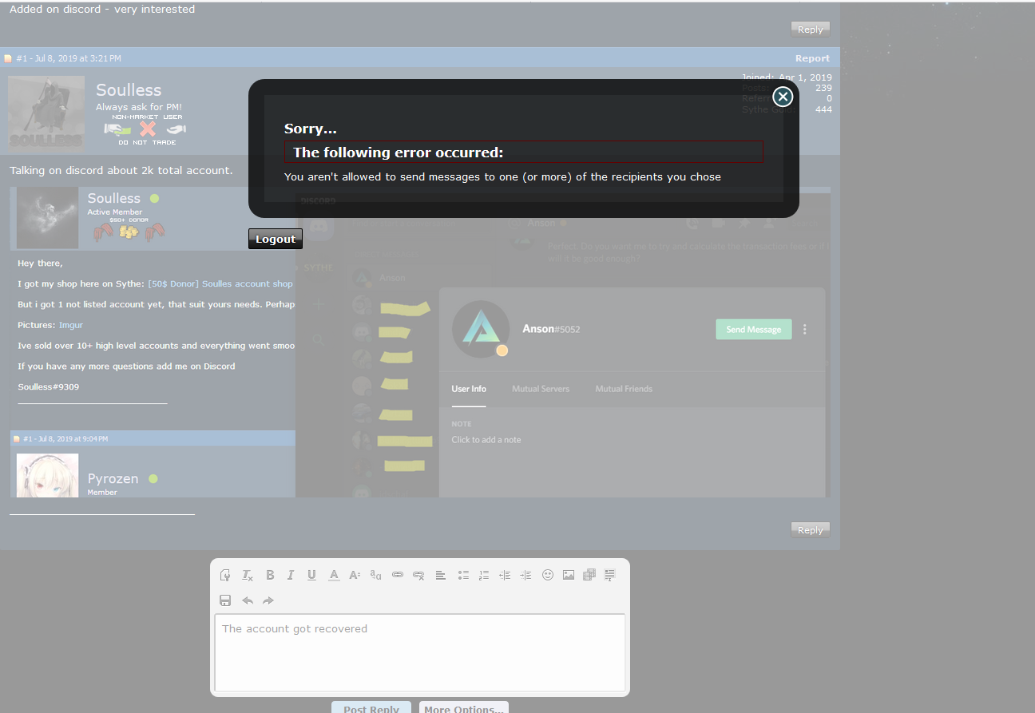Toggle bold formatting in reply editor
This screenshot has height=713, width=1035.
click(270, 575)
